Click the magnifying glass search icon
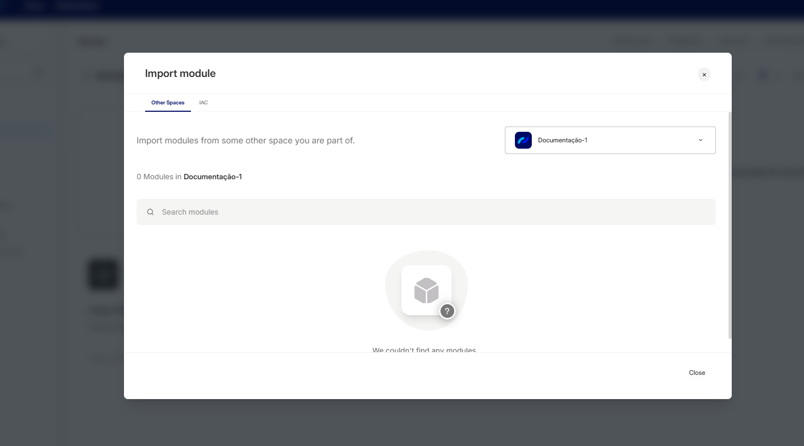804x446 pixels. [150, 212]
